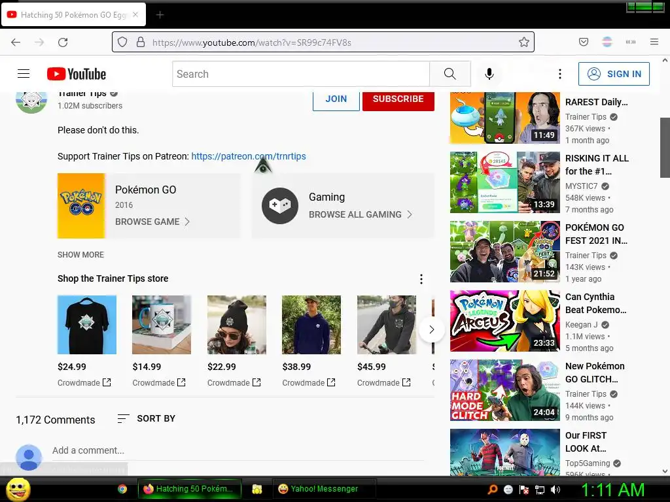This screenshot has width=670, height=502.
Task: Go to the YouTube home logo
Action: (77, 74)
